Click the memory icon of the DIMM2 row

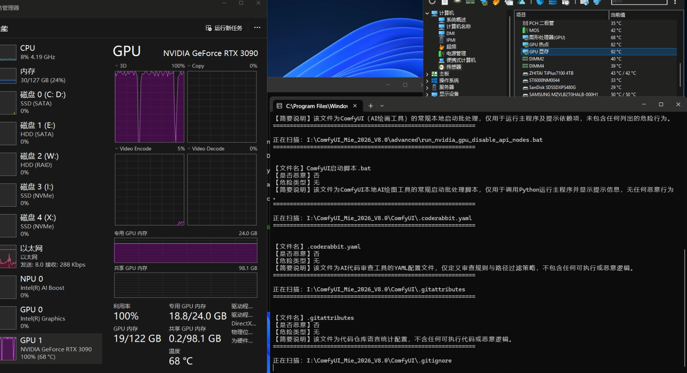(525, 59)
